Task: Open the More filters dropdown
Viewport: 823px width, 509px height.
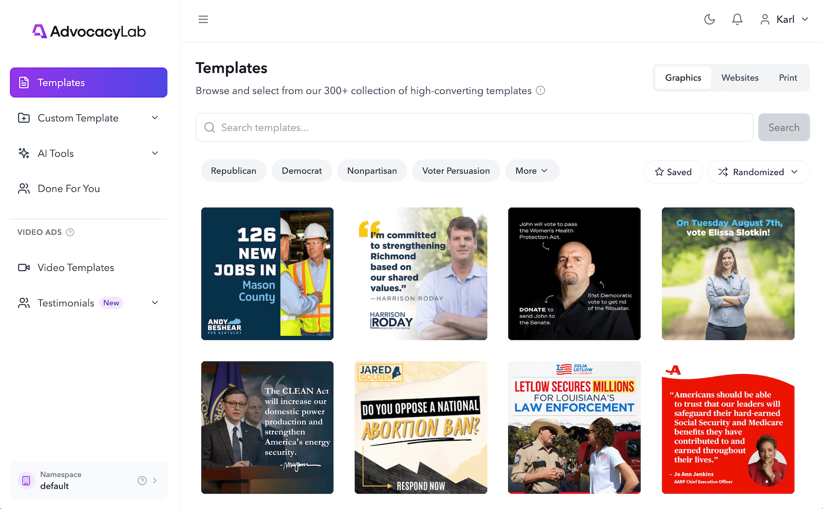Action: point(532,171)
